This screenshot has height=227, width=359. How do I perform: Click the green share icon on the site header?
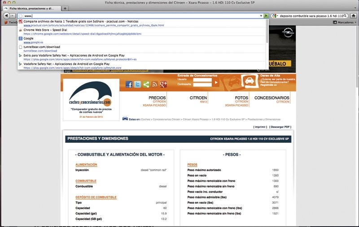(146, 85)
